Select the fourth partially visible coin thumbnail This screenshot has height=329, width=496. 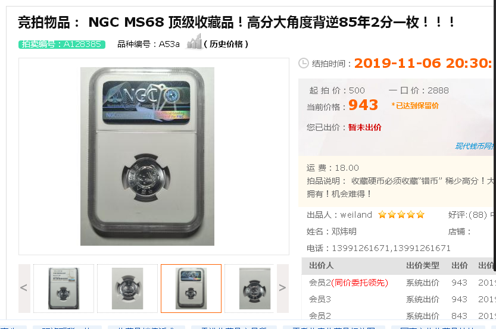coord(249,288)
